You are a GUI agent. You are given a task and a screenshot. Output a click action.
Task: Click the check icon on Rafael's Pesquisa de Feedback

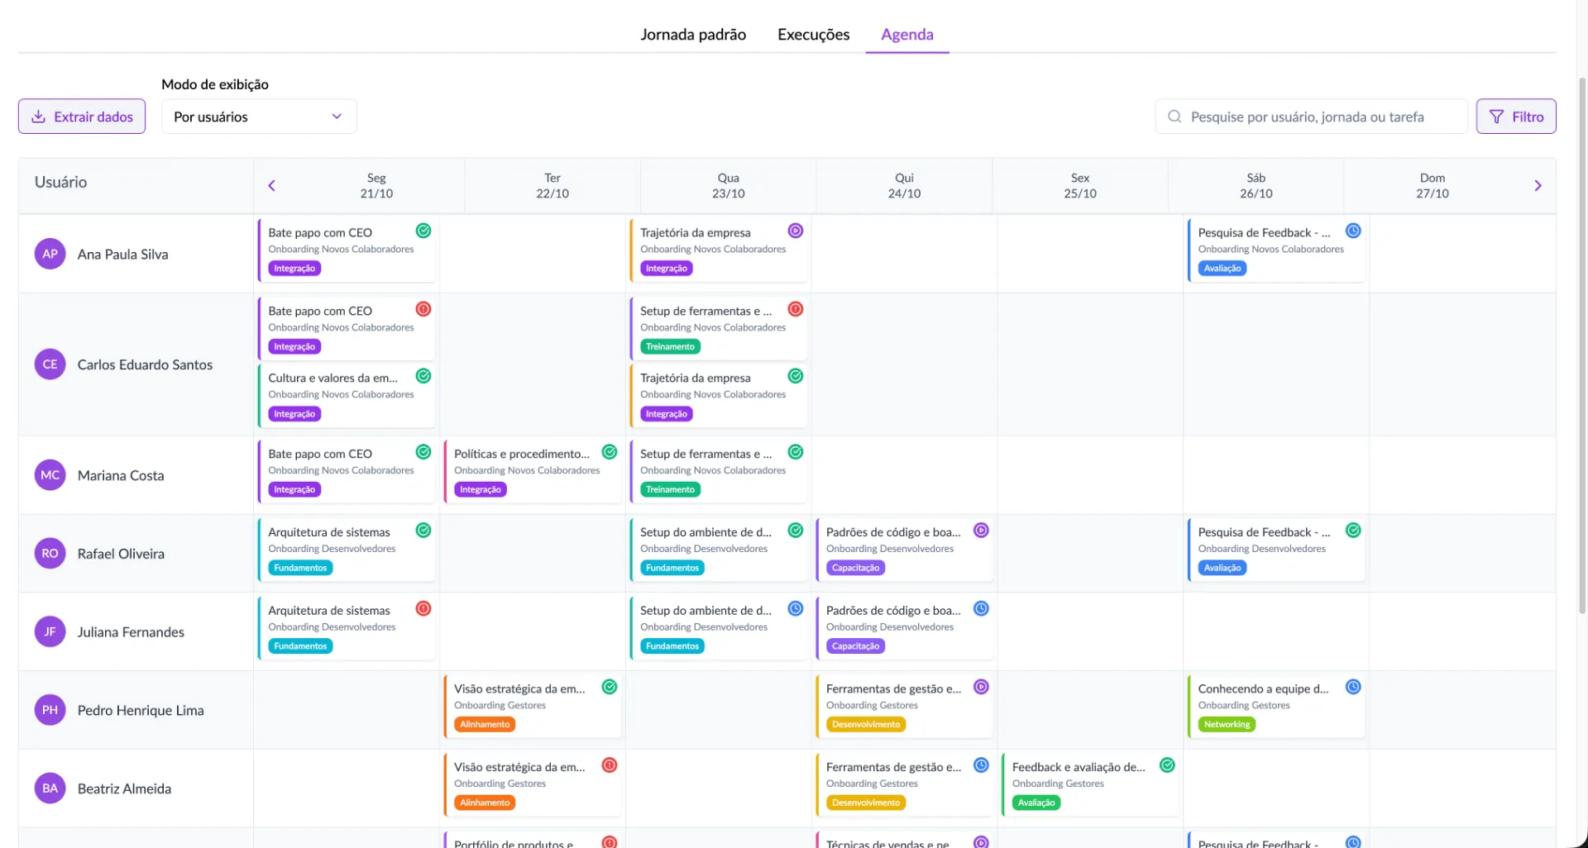point(1353,531)
